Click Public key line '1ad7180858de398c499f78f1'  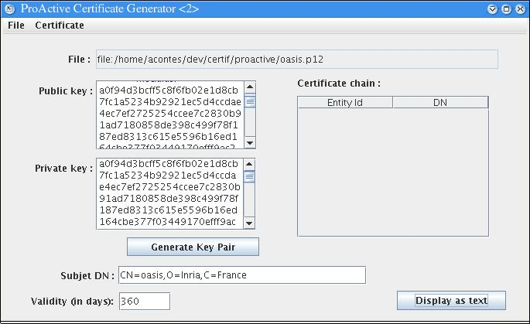coord(169,125)
